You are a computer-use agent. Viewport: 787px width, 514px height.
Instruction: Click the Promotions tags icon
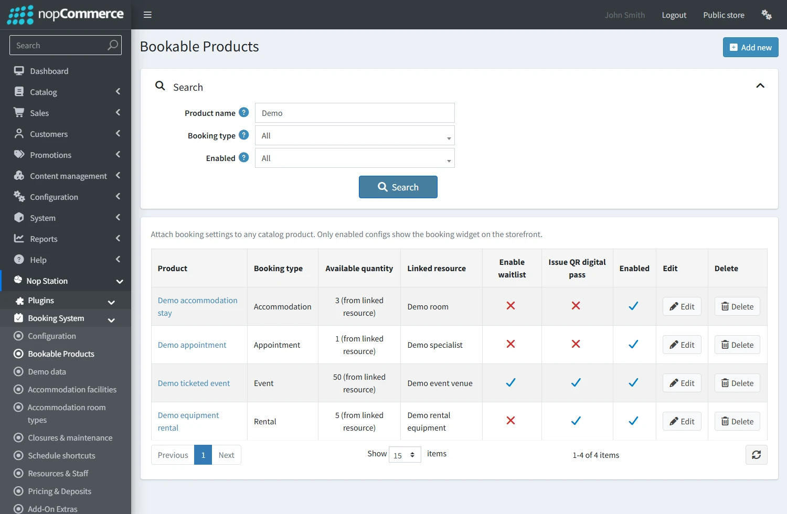click(19, 155)
